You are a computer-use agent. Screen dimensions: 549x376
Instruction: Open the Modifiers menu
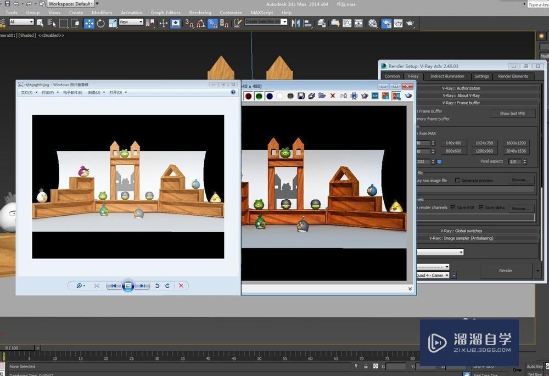102,13
